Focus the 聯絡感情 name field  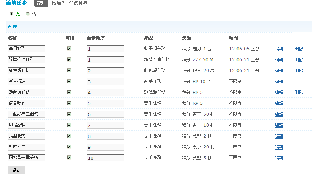click(26, 125)
